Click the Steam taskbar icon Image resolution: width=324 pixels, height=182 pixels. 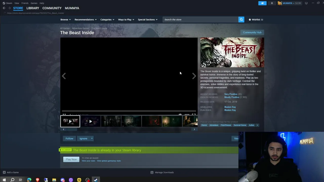point(96,180)
